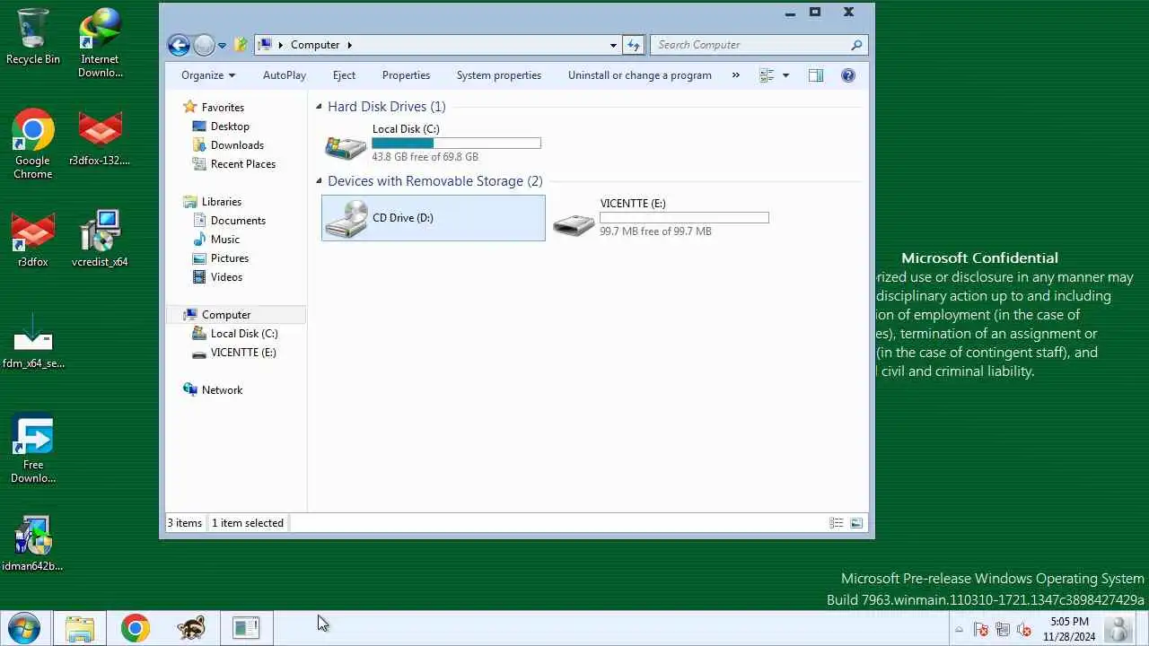Toggle the preview pane button
The height and width of the screenshot is (646, 1149).
(816, 75)
